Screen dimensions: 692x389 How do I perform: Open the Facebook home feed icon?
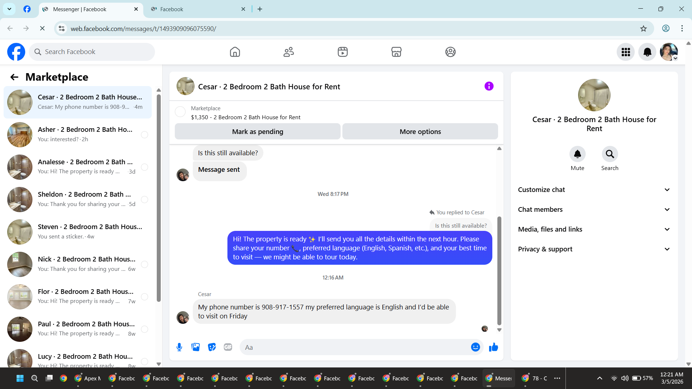[235, 52]
